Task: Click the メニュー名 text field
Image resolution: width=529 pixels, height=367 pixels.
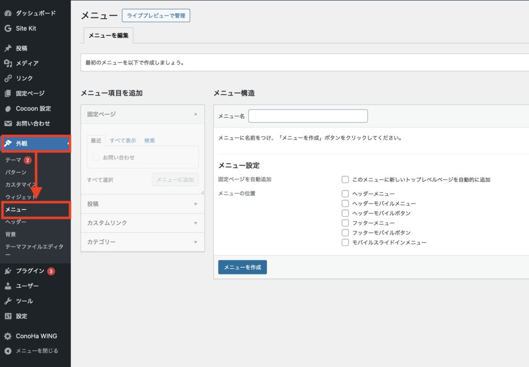Action: click(x=308, y=116)
